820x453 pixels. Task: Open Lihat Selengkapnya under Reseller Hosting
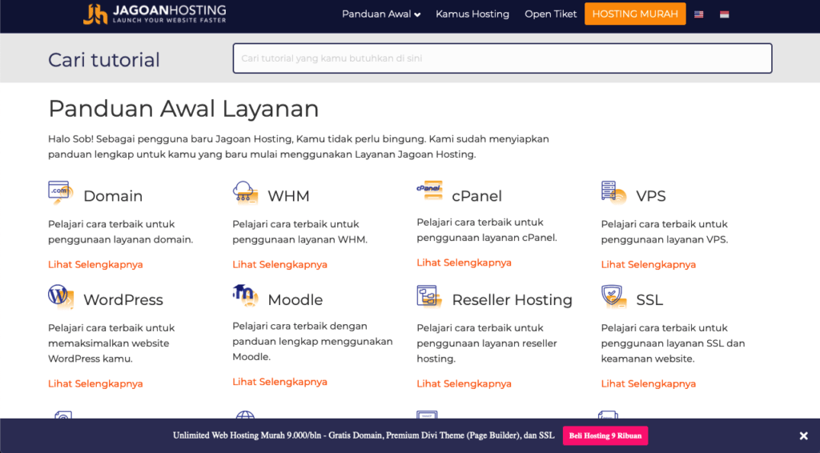tap(464, 383)
